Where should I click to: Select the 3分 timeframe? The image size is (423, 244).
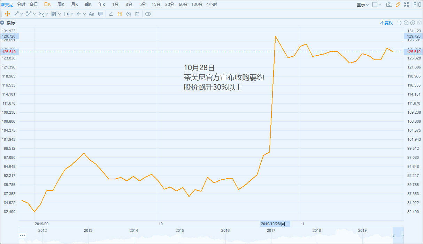[129, 5]
